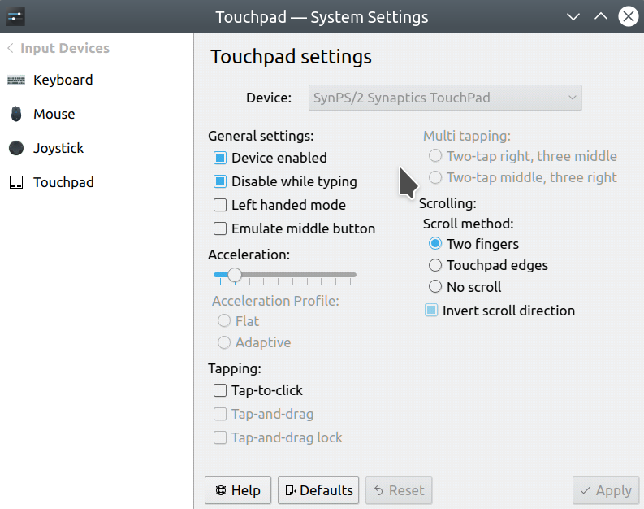Select the No scroll option

[x=435, y=286]
